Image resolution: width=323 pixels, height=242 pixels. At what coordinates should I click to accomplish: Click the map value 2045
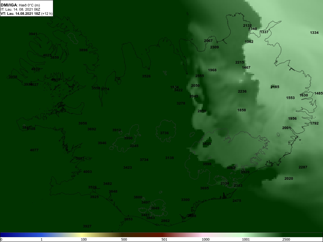pos(194,96)
